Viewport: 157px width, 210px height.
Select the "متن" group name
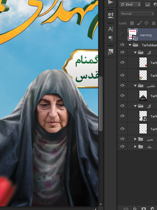coord(150,139)
